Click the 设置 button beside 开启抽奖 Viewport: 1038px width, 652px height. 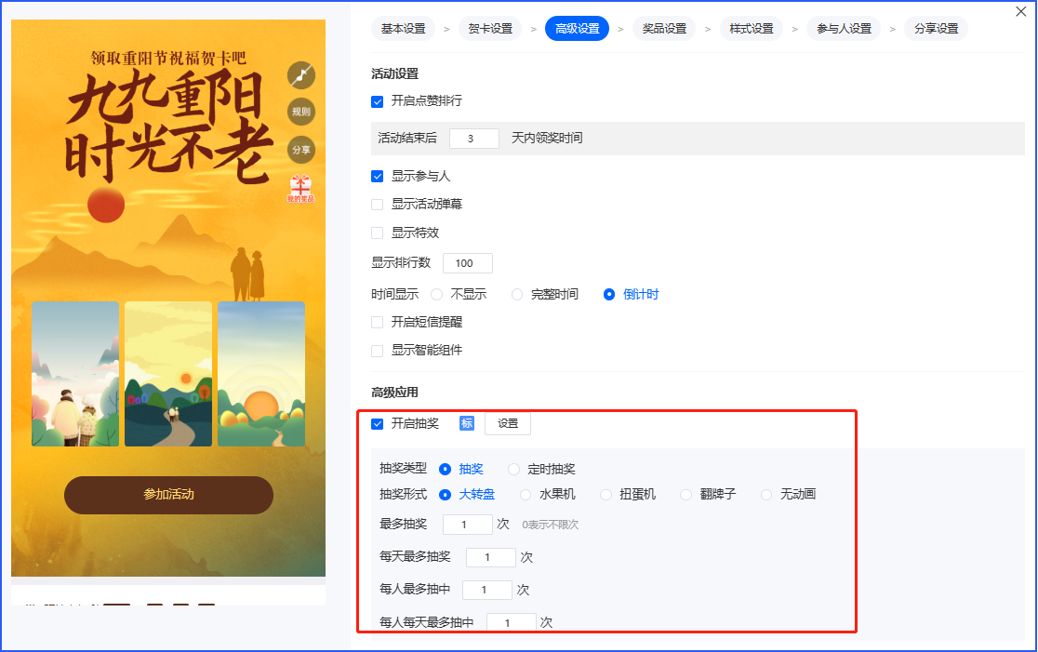[x=508, y=423]
